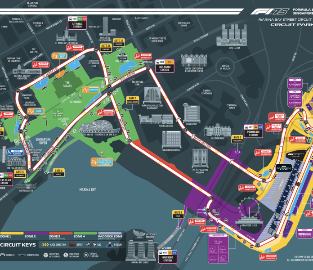313x270 pixels.
Task: Select the Gate 3B Stamford sign
Action: coord(119,43)
